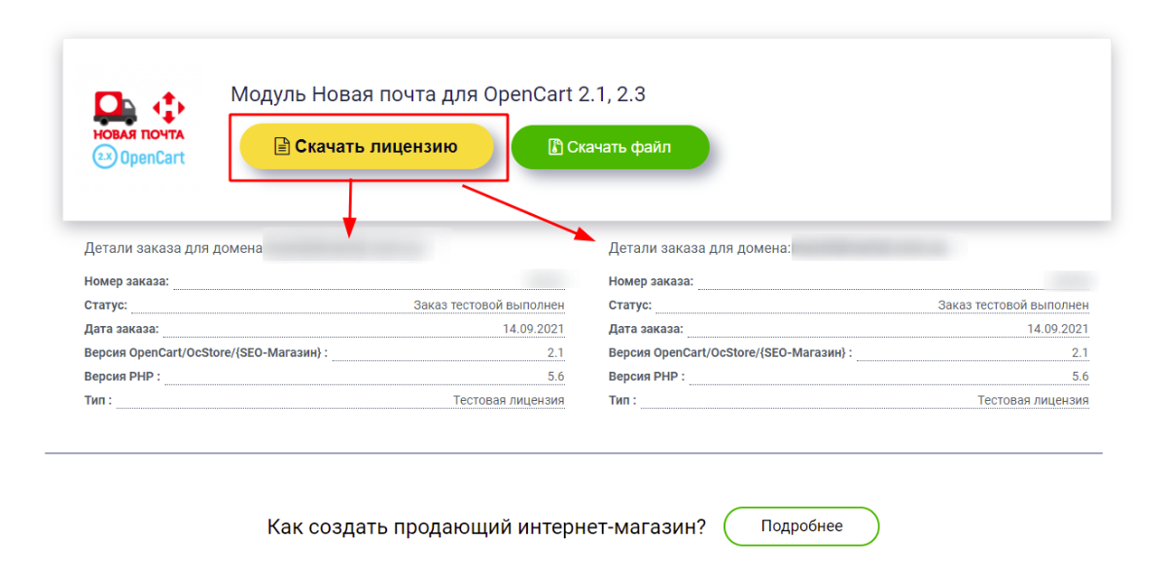Click left column date 14.09.2021
This screenshot has width=1167, height=578.
[x=534, y=329]
